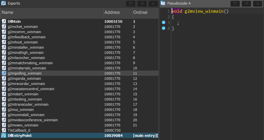This screenshot has width=264, height=140.
Task: Sort exports by the Address column header
Action: (117, 13)
